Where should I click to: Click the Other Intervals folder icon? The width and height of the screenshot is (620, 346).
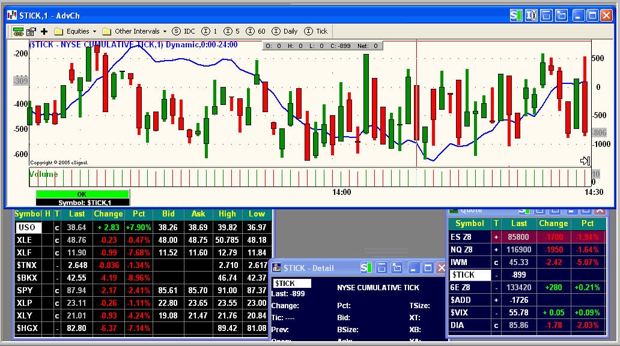tap(107, 32)
